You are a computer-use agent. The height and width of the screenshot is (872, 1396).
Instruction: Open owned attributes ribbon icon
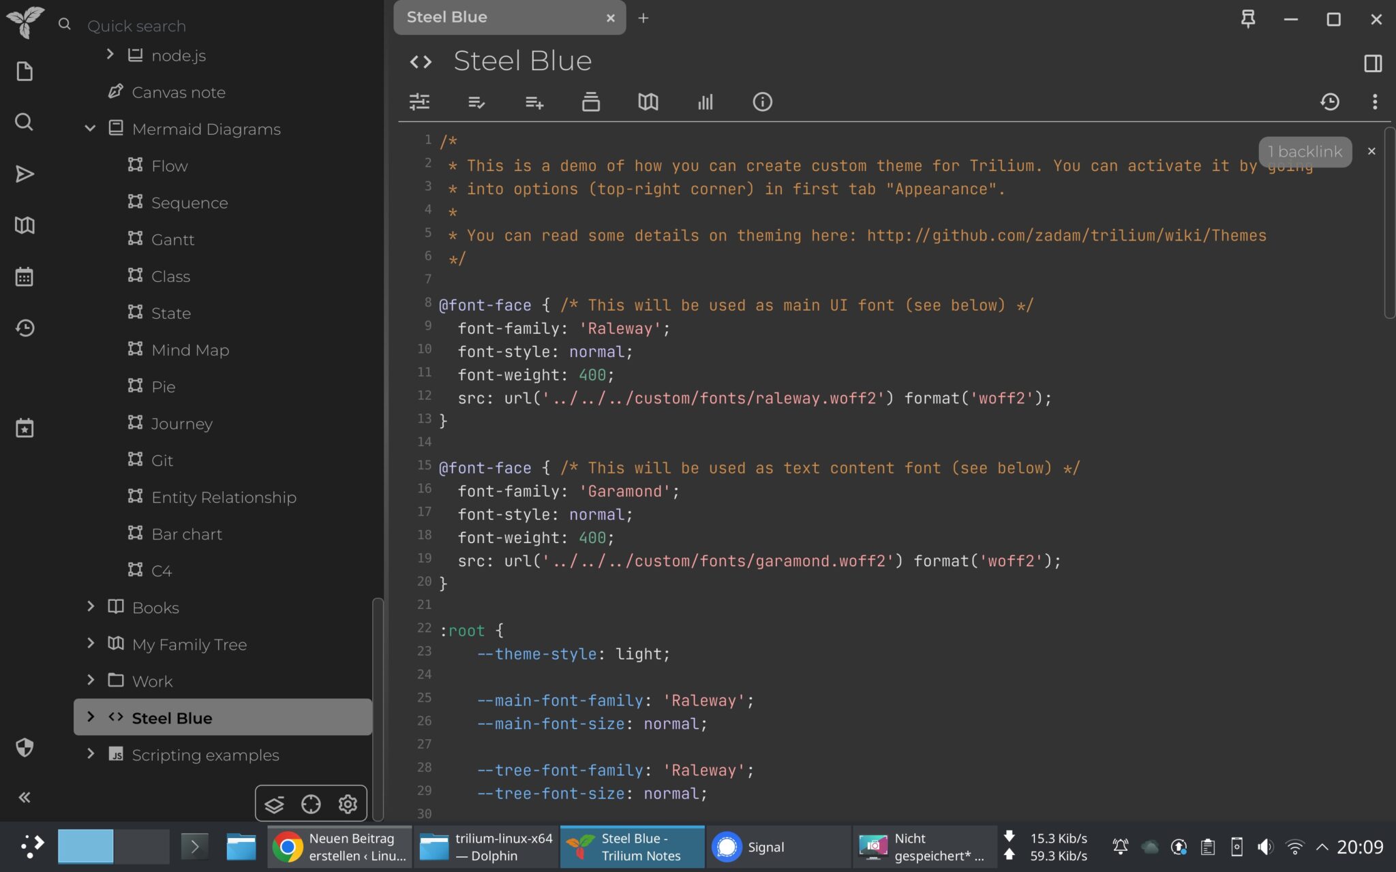click(476, 102)
